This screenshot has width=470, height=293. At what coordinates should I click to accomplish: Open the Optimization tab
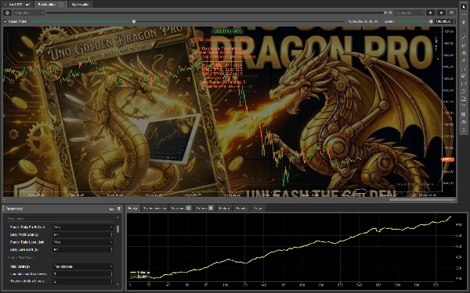coord(81,5)
